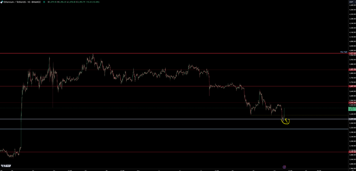The image size is (356, 171).
Task: Click the TradingView logo
Action: 6,166
